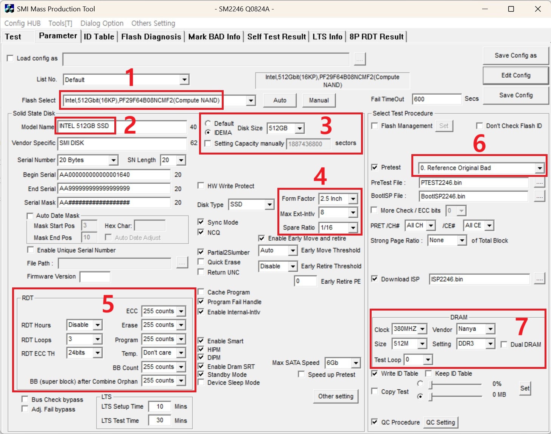Toggle Enable Smart checkbox
Image resolution: width=551 pixels, height=434 pixels.
point(201,341)
